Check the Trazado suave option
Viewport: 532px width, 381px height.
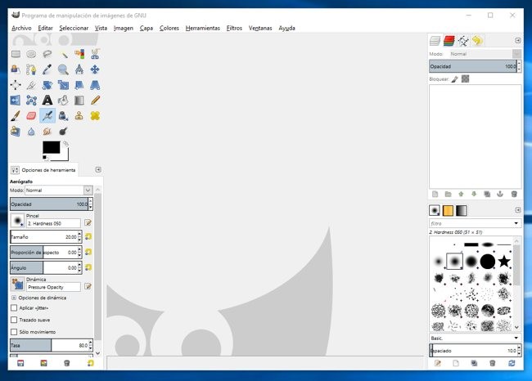point(13,320)
